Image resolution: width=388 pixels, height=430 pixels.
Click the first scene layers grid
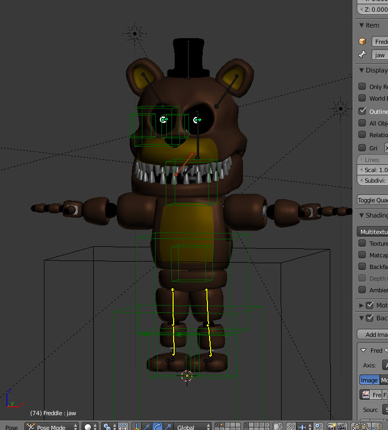coord(227,426)
